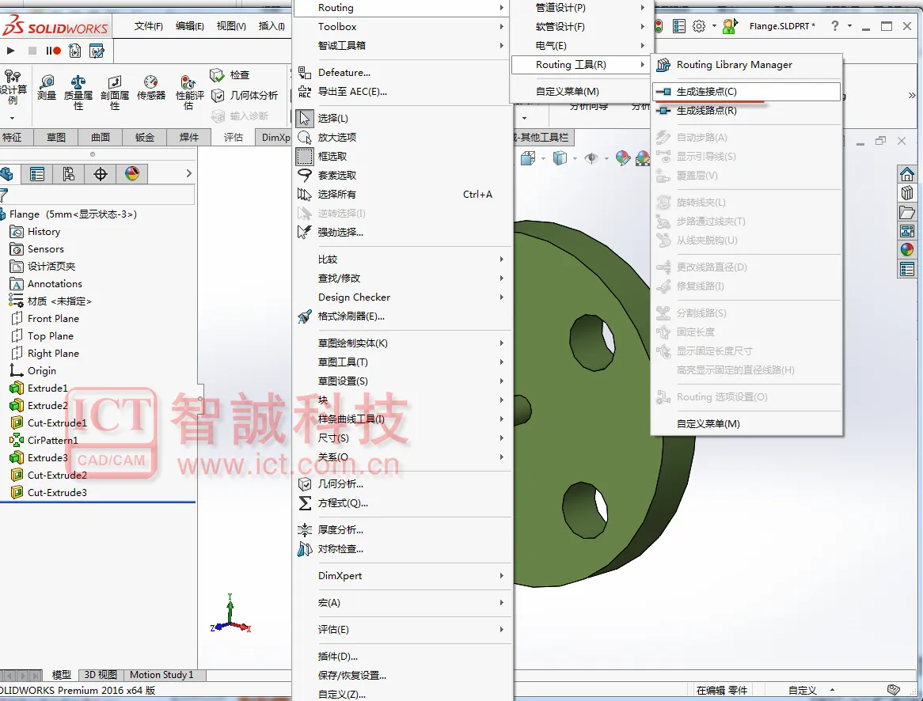
Task: Open the 质量属性 mass properties tool
Action: pyautogui.click(x=78, y=93)
